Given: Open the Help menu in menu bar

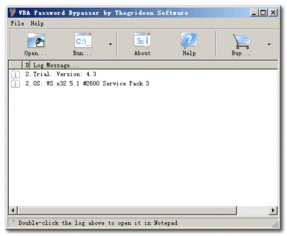Looking at the screenshot, I should pos(37,24).
